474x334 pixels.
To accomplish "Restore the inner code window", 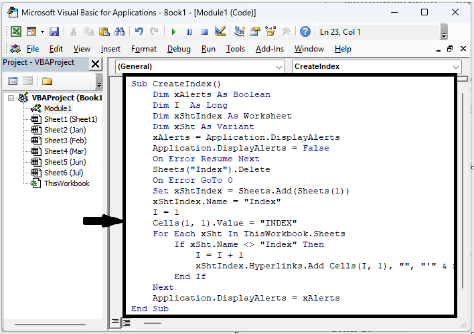I will (x=450, y=49).
